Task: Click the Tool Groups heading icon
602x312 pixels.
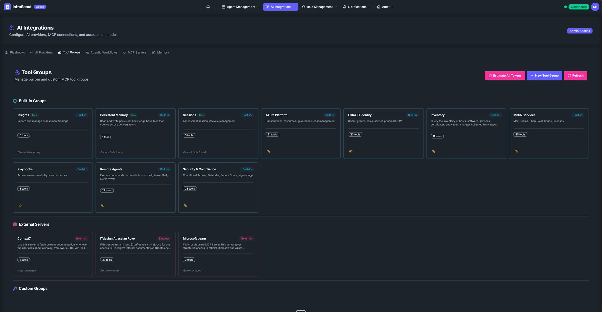Action: click(x=17, y=72)
